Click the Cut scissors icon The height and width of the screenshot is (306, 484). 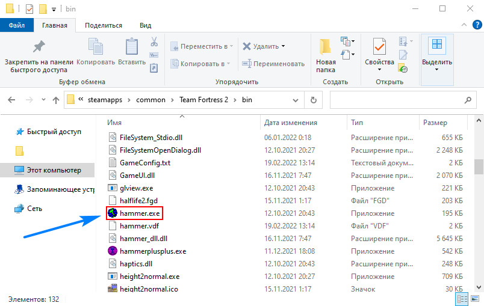(154, 41)
